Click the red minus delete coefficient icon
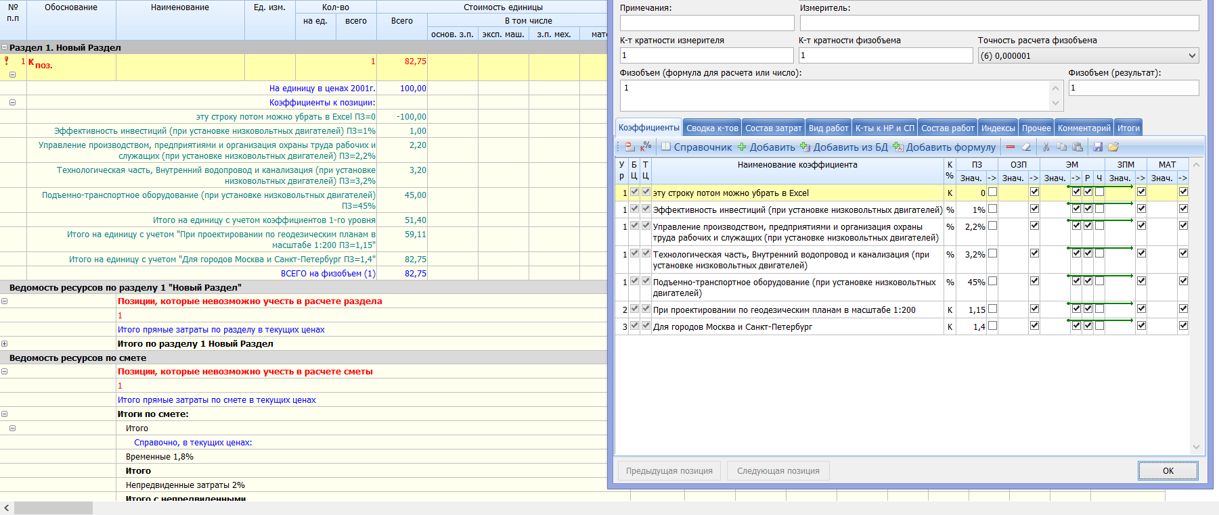The image size is (1219, 515). (1011, 147)
